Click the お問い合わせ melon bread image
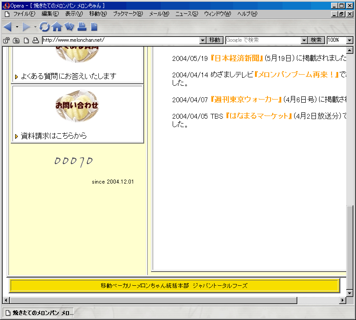Screen dimensions: 356x320 pos(77,105)
